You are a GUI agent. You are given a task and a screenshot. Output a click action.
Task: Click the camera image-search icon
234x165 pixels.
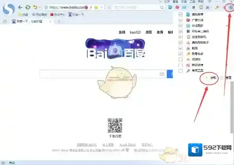point(162,74)
